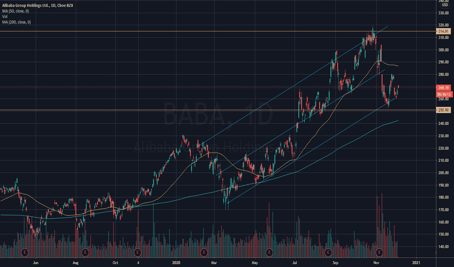Screen dimensions: 454x267
Task: Click the Sep label on the time axis
Action: click(x=335, y=263)
